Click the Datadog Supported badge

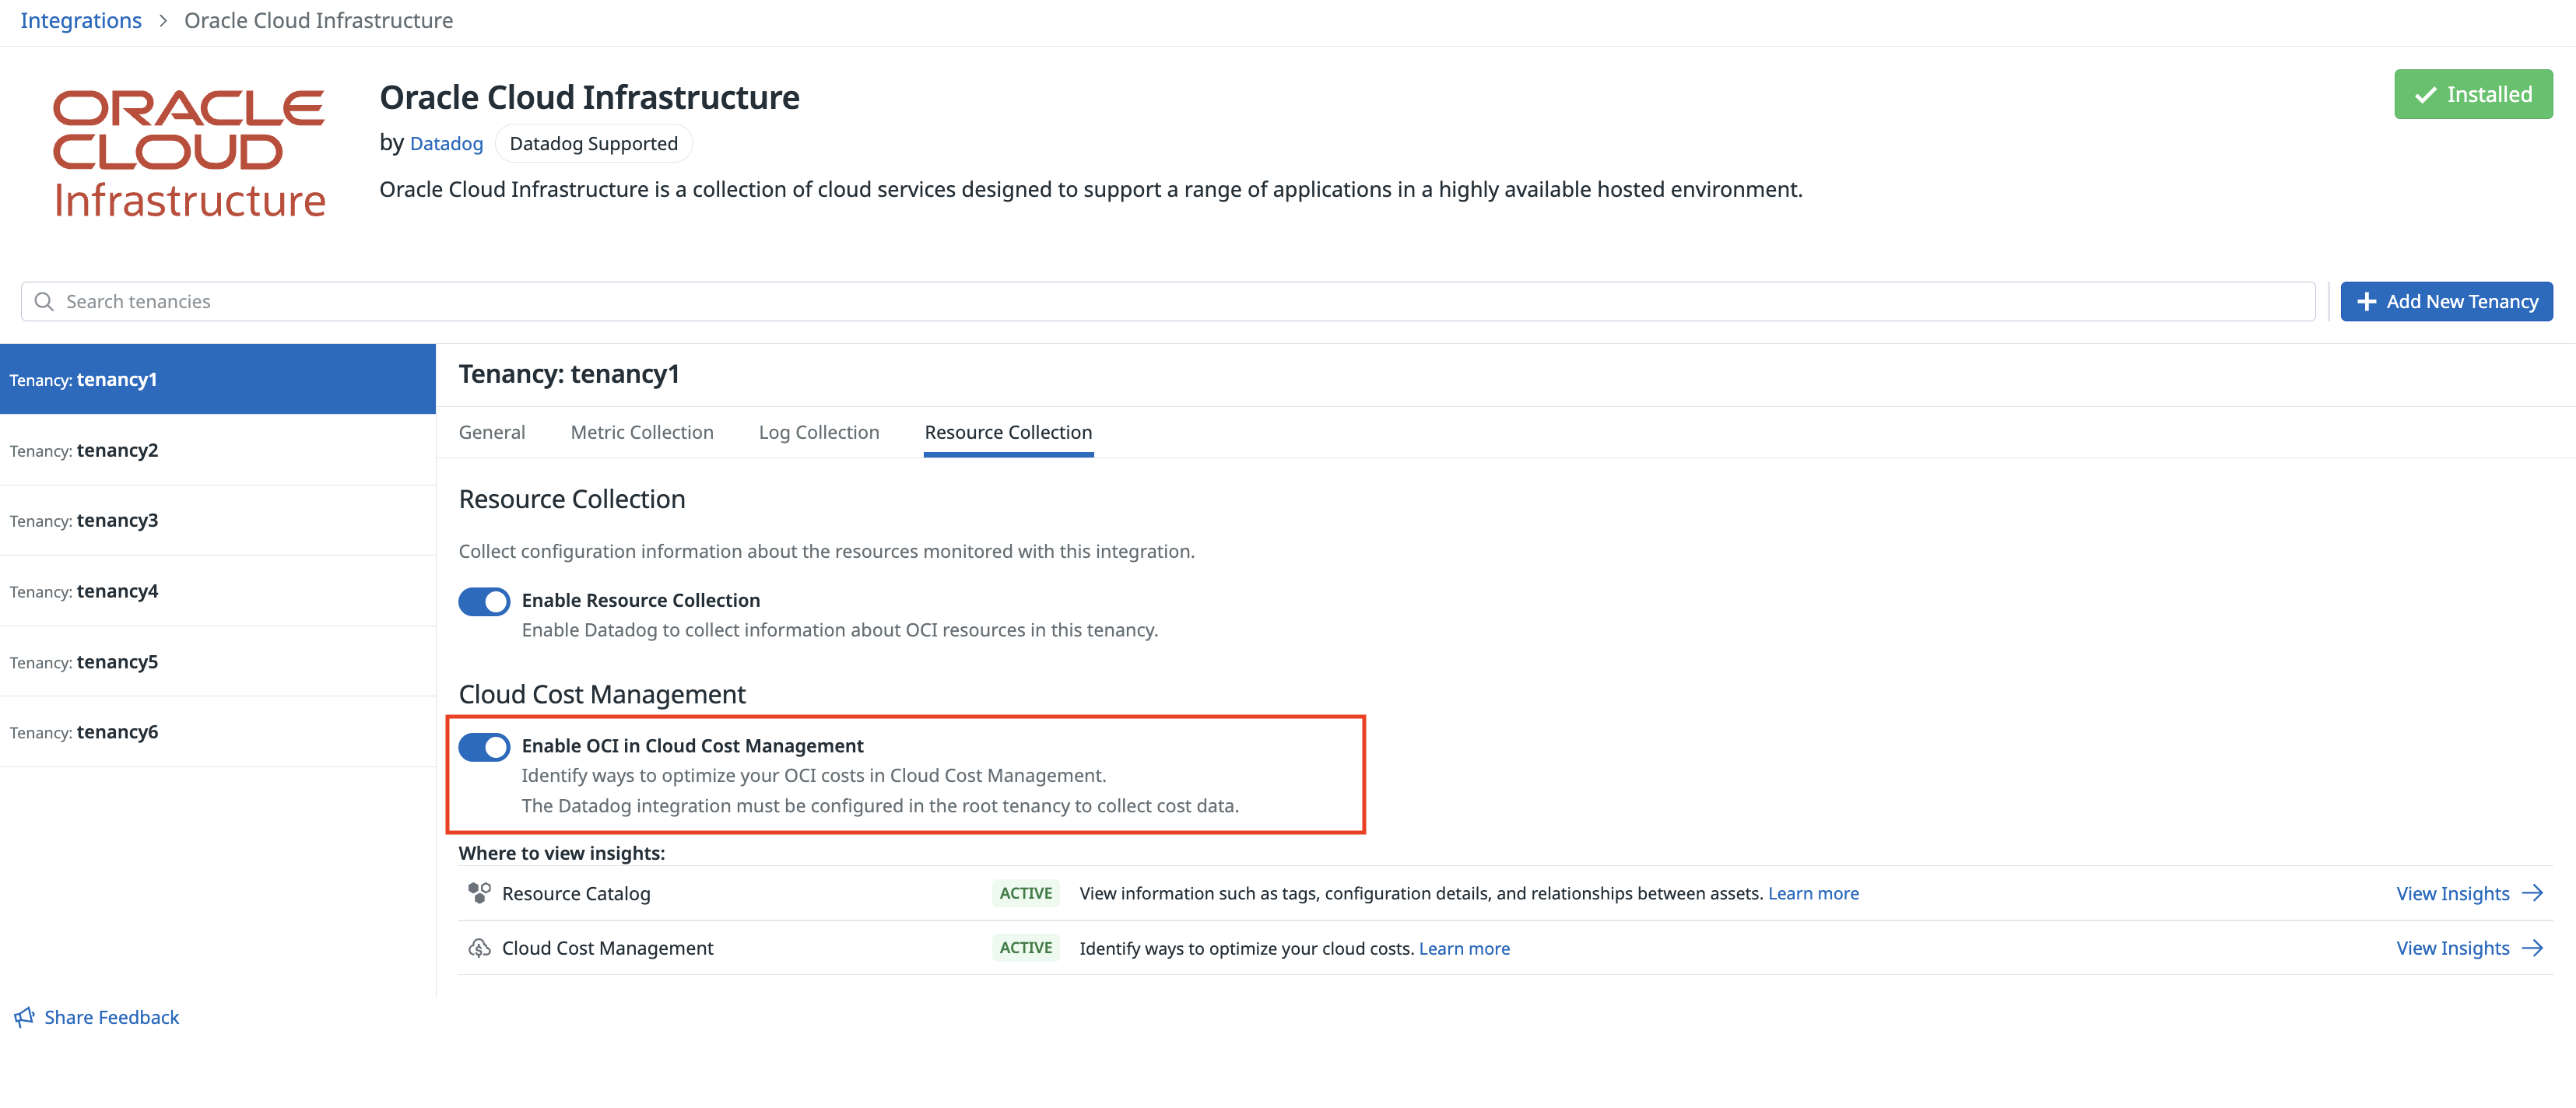[593, 143]
